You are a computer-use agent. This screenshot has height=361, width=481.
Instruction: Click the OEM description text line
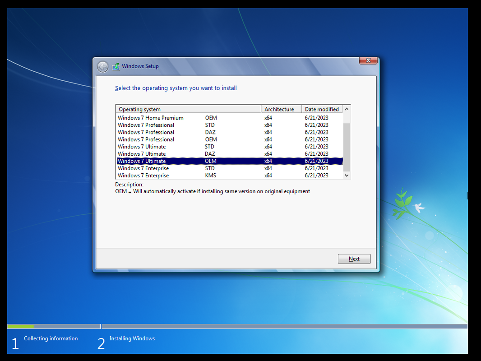click(213, 191)
